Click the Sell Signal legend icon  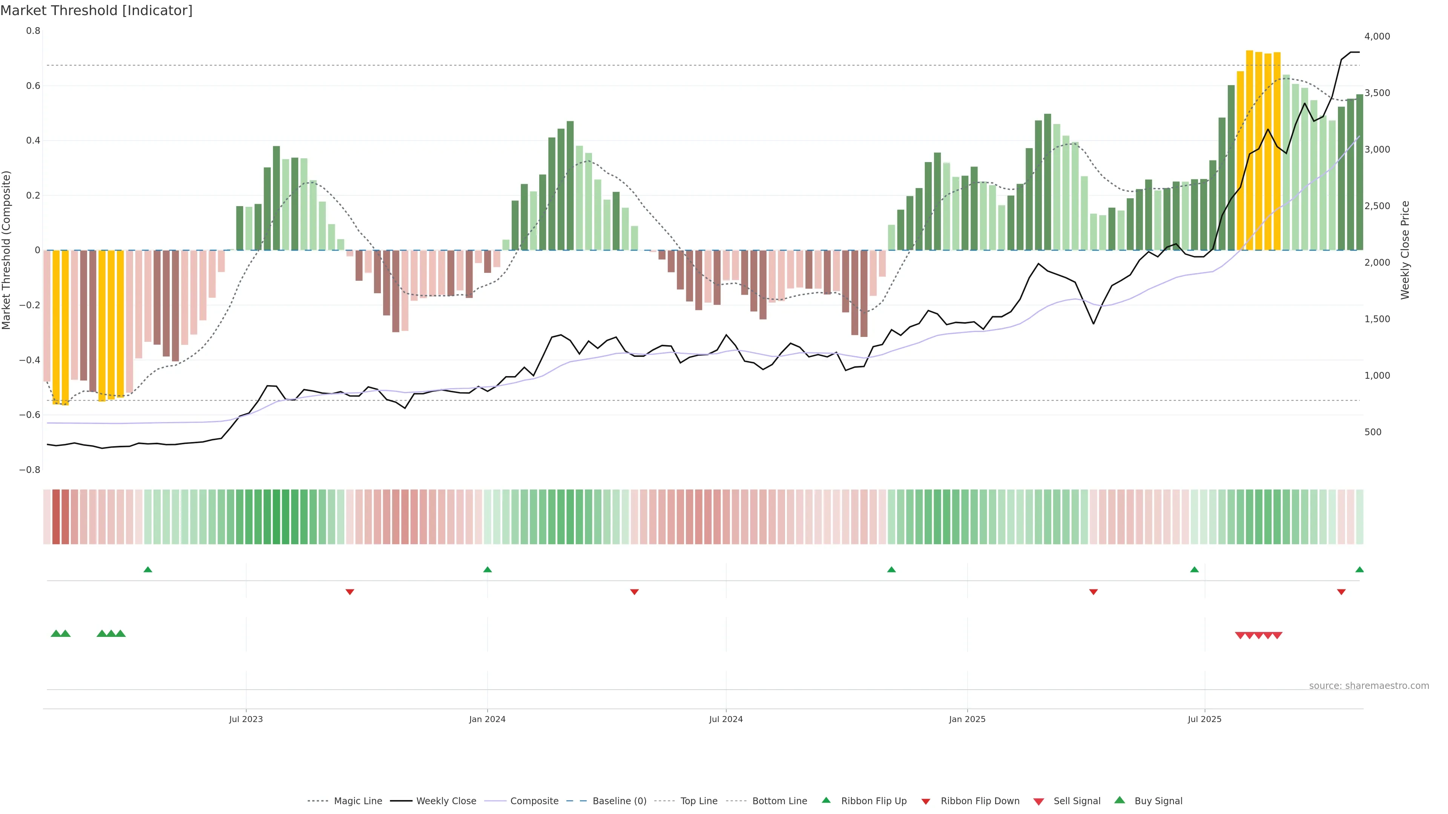1039,801
